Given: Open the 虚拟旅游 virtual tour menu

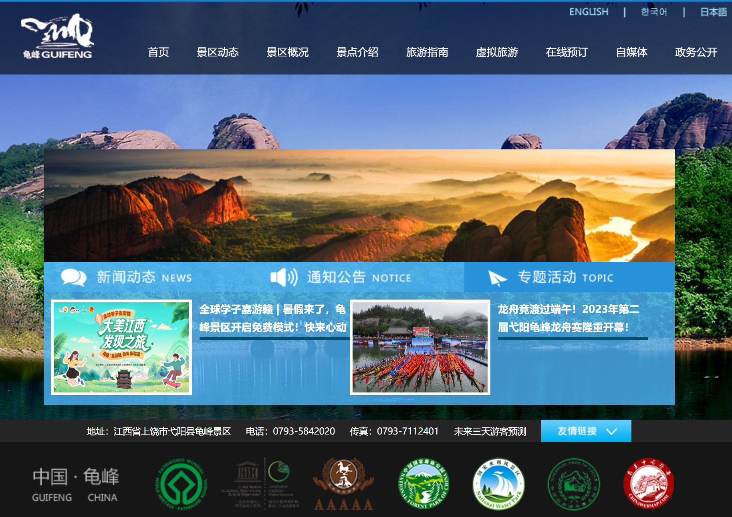Looking at the screenshot, I should [x=498, y=52].
